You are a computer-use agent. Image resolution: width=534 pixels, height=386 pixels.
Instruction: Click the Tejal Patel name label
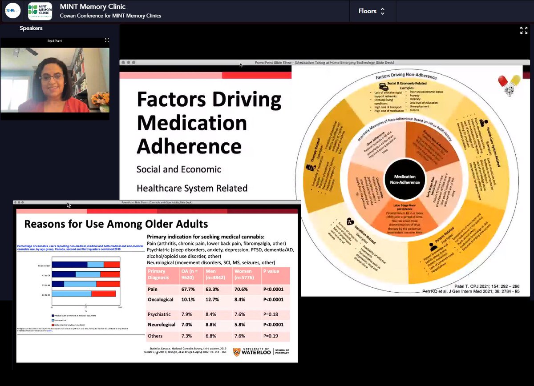click(55, 40)
